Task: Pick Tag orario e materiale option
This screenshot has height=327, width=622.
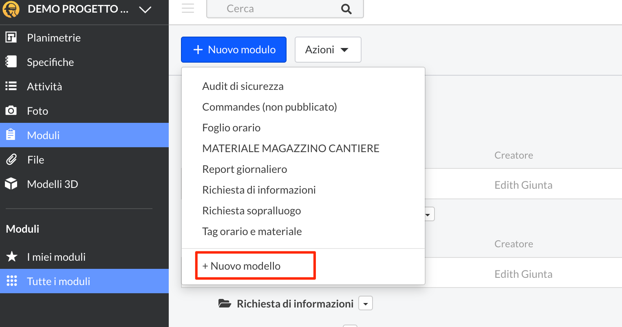Action: click(x=252, y=231)
